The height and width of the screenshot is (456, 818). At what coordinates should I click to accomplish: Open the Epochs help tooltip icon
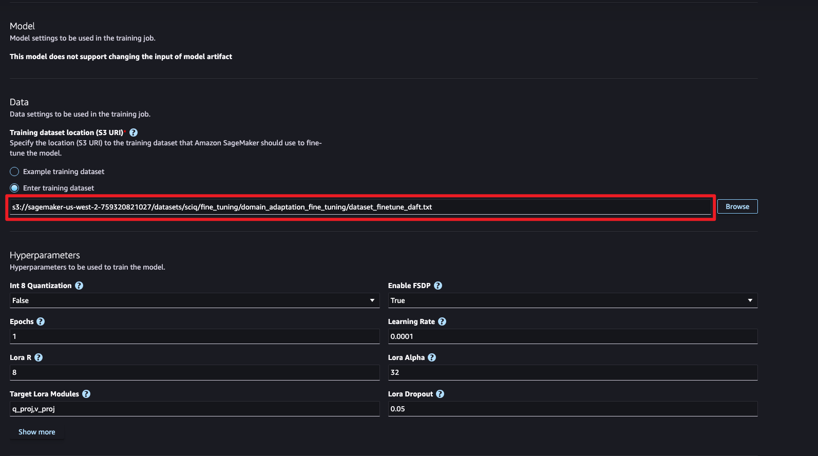41,321
